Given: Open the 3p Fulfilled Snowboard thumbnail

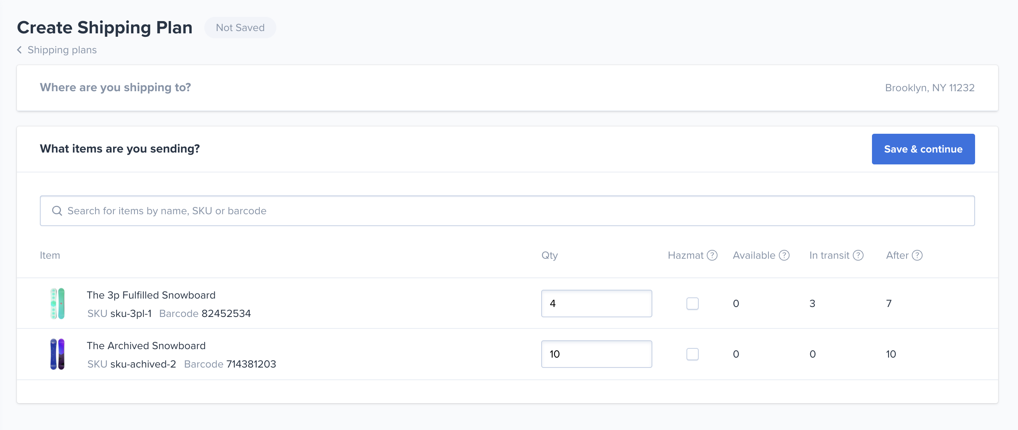Looking at the screenshot, I should (58, 304).
